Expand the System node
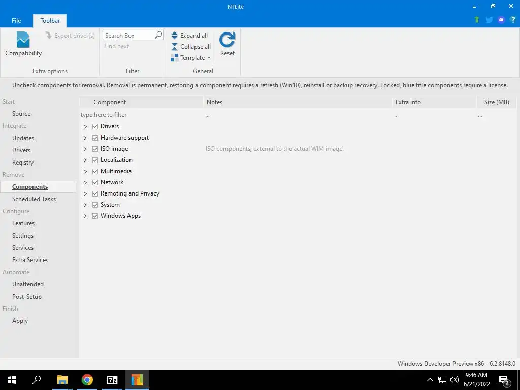 point(85,205)
